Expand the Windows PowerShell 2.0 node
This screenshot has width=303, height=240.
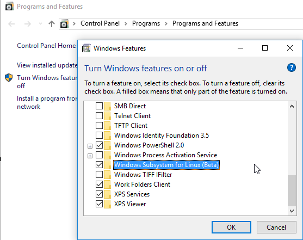tap(90, 146)
